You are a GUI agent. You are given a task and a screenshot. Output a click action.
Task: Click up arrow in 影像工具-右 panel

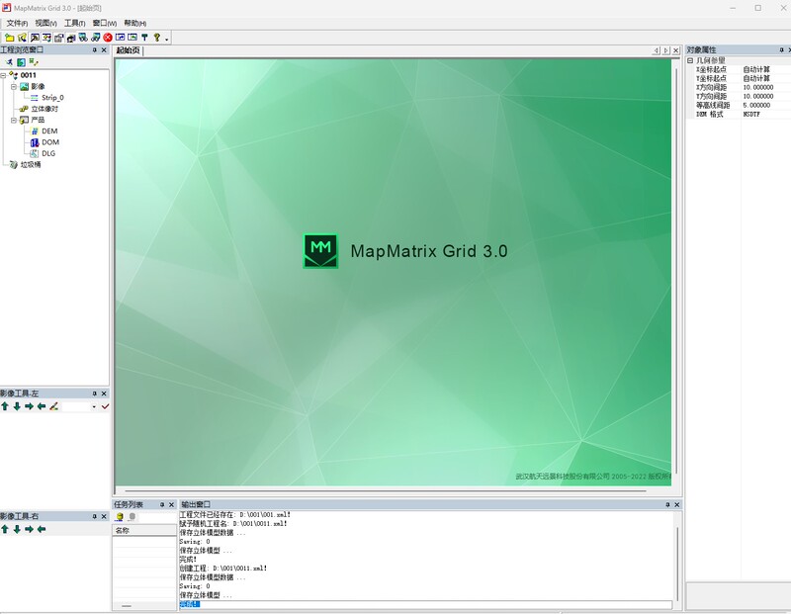[x=5, y=529]
